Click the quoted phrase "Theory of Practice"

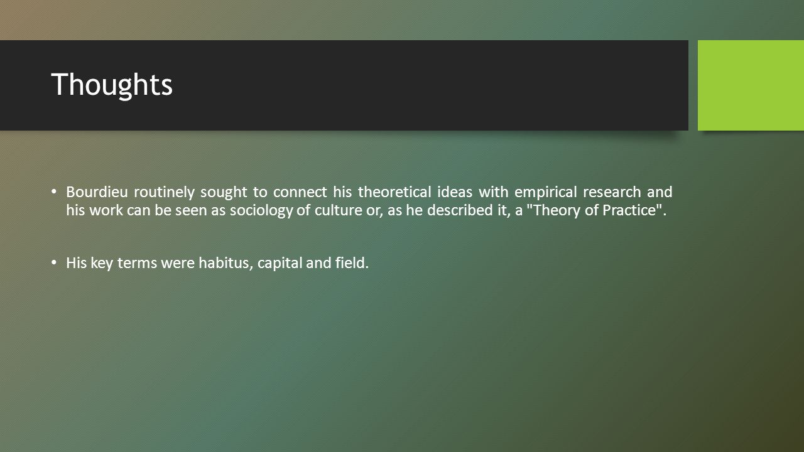click(x=594, y=210)
